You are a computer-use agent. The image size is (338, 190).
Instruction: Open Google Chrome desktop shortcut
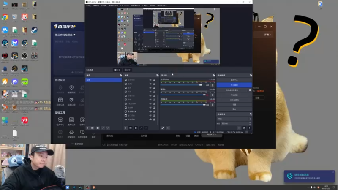point(5,17)
